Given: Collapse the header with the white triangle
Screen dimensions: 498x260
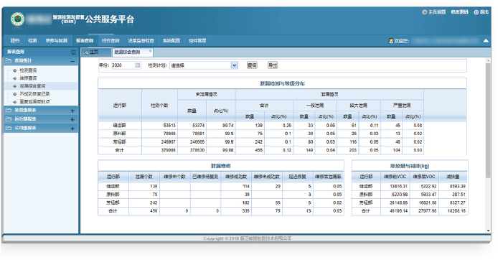Looking at the screenshot, I should coord(486,41).
